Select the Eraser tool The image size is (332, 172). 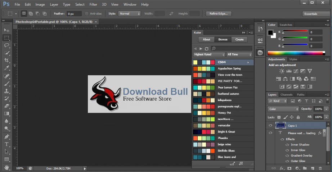point(6,106)
